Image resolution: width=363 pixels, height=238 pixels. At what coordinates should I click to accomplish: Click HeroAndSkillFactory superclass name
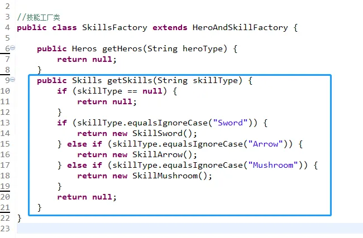[x=240, y=27]
